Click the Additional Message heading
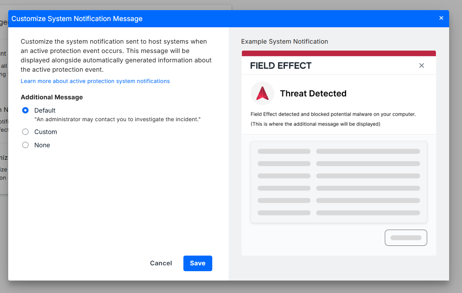Viewport: 462px width, 293px height. point(52,97)
